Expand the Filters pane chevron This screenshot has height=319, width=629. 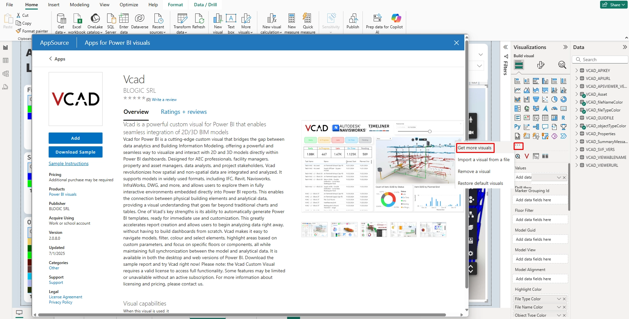pos(505,47)
